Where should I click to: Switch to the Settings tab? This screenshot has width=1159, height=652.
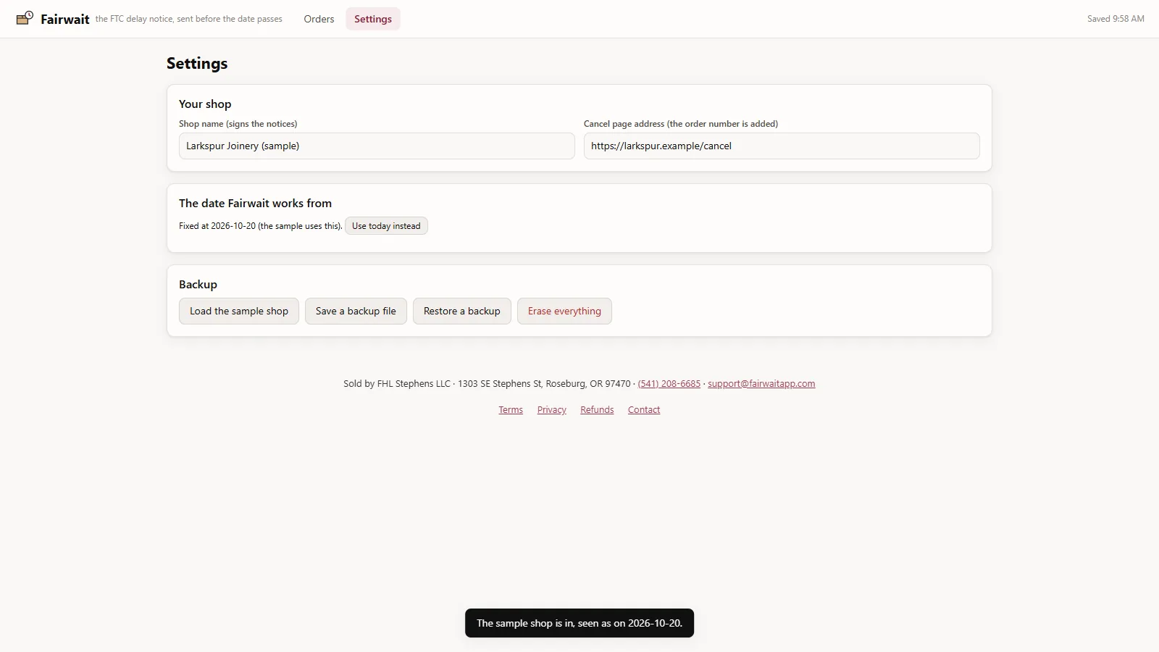[372, 19]
